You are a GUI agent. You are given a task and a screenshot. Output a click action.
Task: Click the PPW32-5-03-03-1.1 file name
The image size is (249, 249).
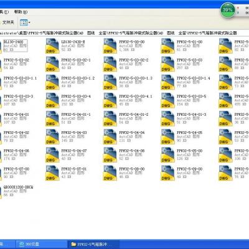[20, 78]
